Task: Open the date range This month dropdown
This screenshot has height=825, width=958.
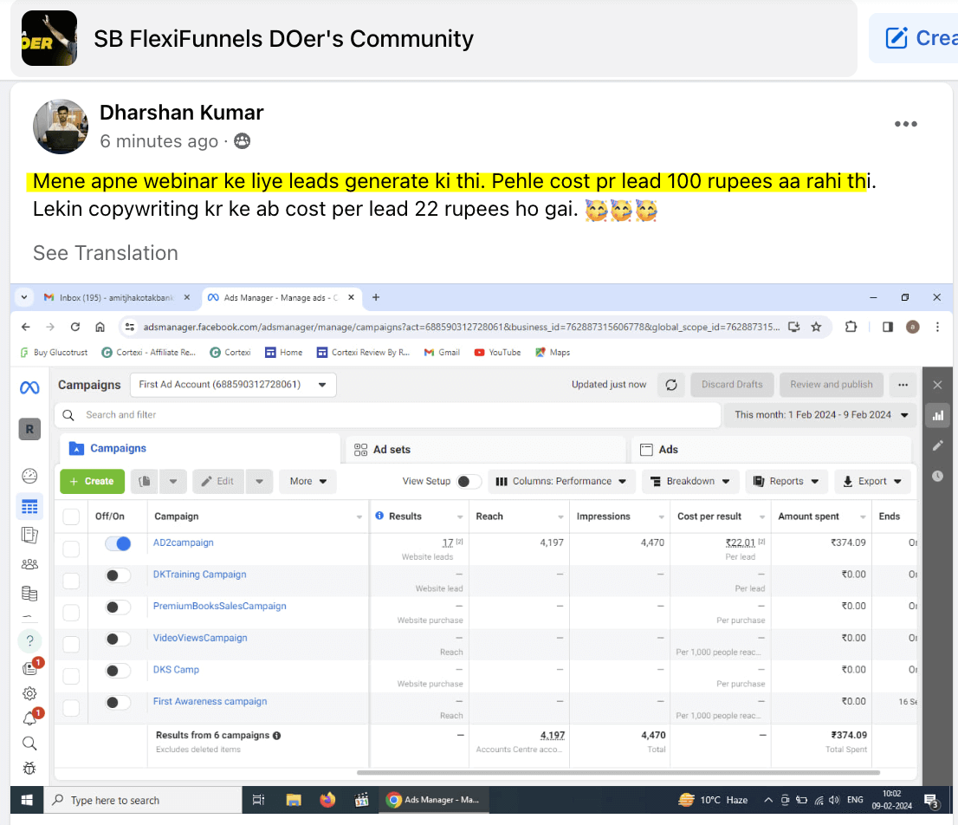Action: click(819, 415)
